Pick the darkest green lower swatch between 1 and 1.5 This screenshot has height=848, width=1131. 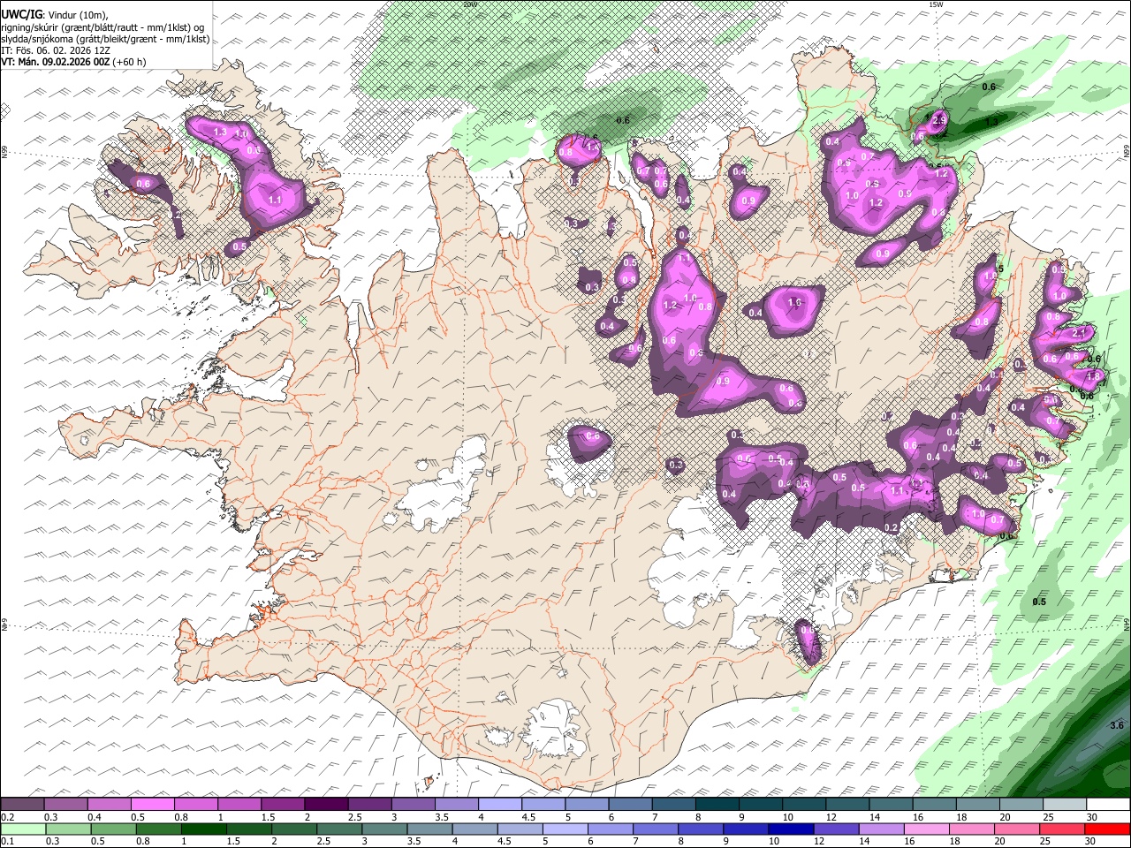[203, 829]
